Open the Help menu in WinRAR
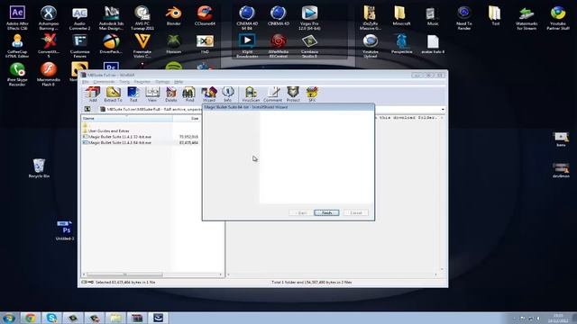This screenshot has height=324, width=577. coord(179,82)
